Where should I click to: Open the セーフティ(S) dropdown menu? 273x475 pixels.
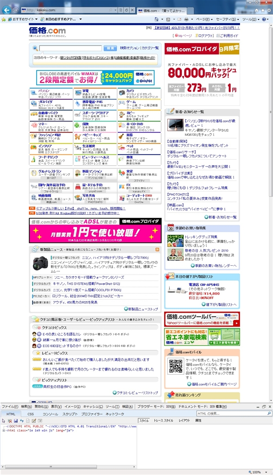[227, 19]
